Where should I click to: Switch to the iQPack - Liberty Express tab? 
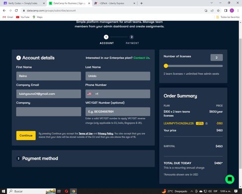pyautogui.click(x=113, y=3)
